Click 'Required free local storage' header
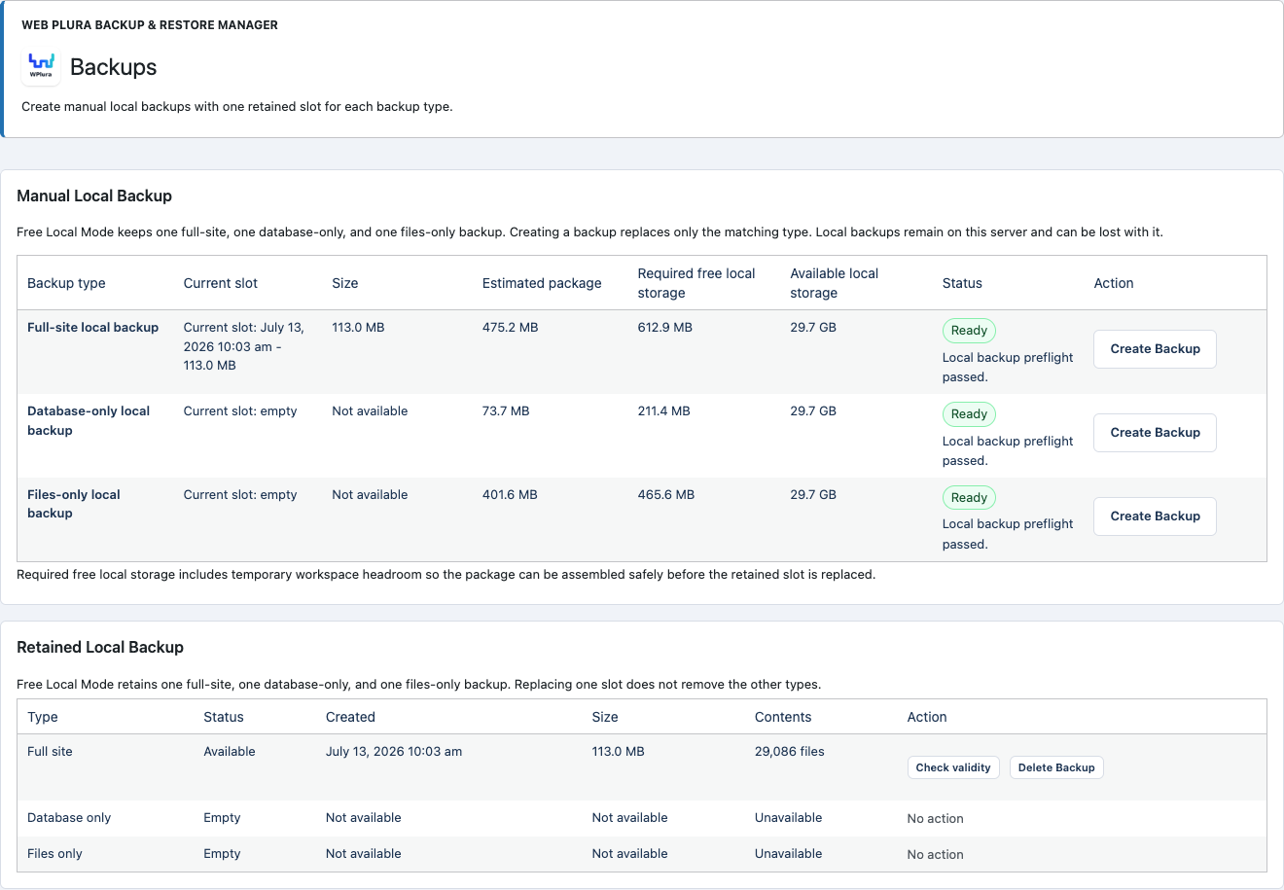The image size is (1284, 890). tap(696, 283)
